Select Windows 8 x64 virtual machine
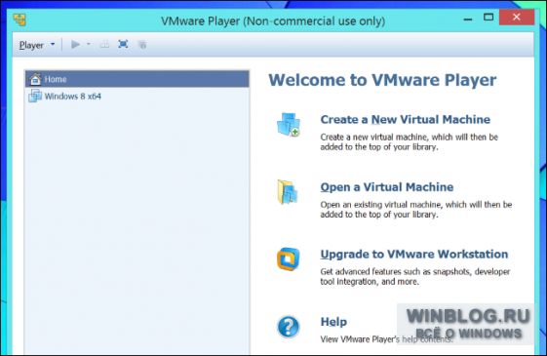The image size is (547, 356). point(137,96)
